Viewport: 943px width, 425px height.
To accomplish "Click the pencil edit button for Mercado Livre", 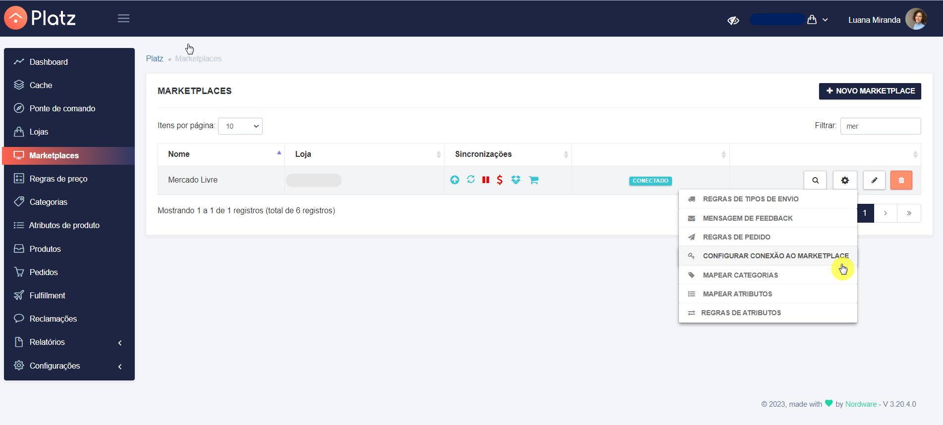I will 874,180.
